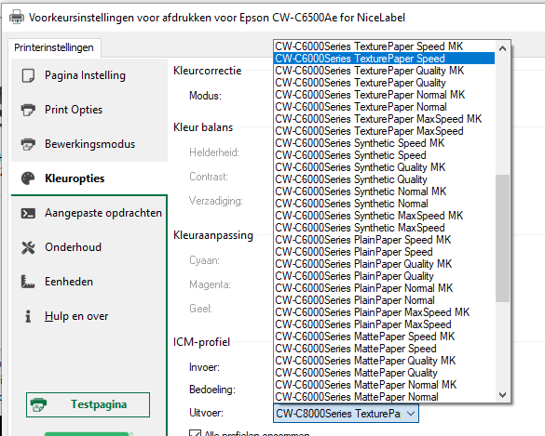Open the Uitvoer profile dropdown
This screenshot has height=436, width=545.
[347, 414]
